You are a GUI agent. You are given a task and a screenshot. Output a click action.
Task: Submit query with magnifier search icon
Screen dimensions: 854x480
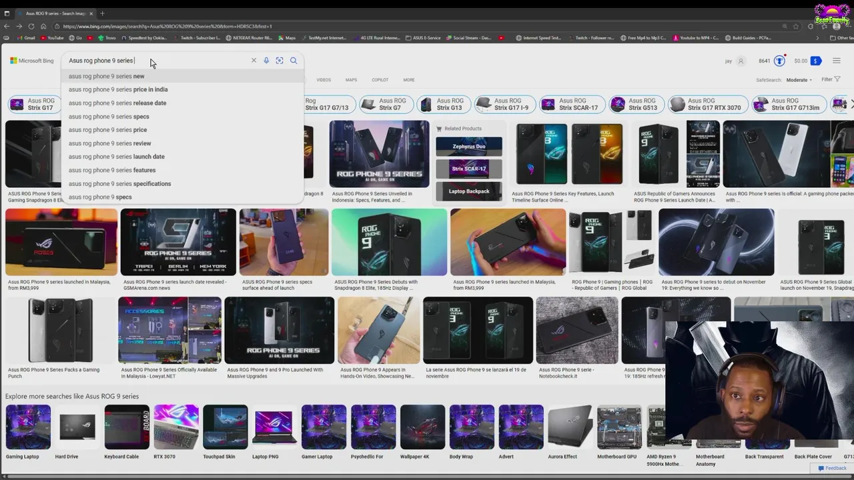pyautogui.click(x=294, y=61)
